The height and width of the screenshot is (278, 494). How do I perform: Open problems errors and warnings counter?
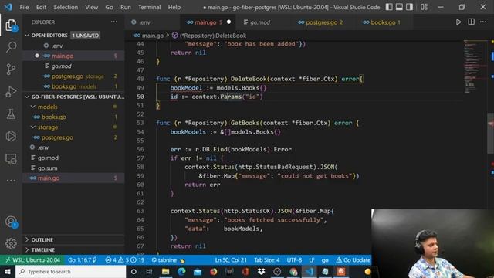[125, 260]
